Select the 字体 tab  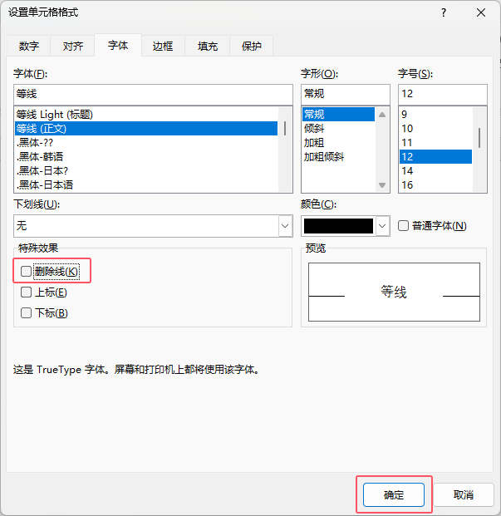[118, 45]
